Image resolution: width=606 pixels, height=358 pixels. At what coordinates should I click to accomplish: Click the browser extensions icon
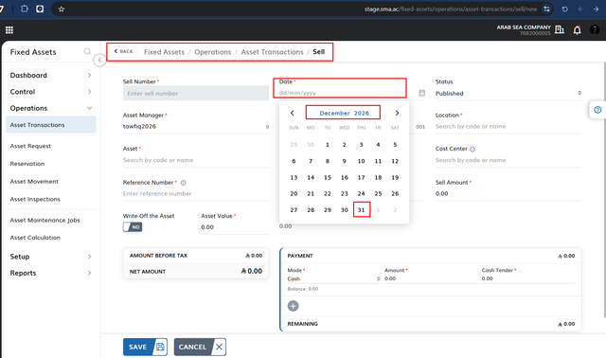coord(25,9)
